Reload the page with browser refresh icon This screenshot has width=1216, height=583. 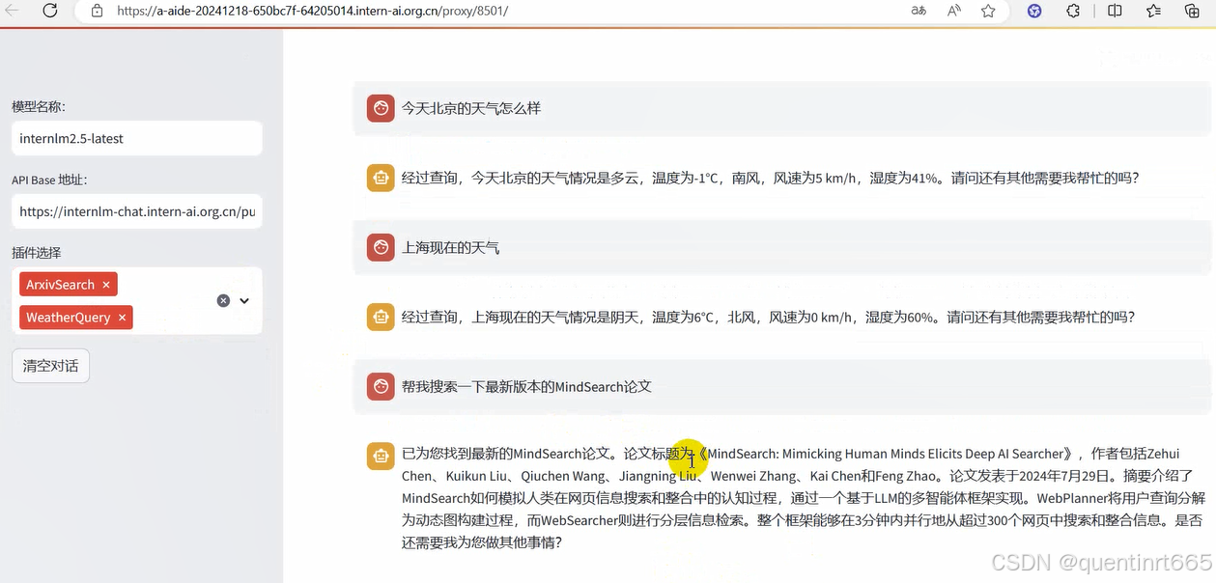click(50, 11)
